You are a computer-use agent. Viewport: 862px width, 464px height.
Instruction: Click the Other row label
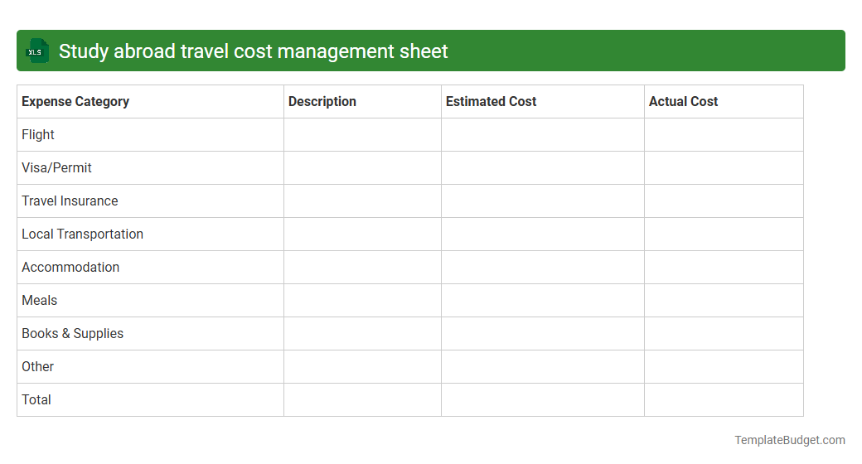pyautogui.click(x=38, y=367)
